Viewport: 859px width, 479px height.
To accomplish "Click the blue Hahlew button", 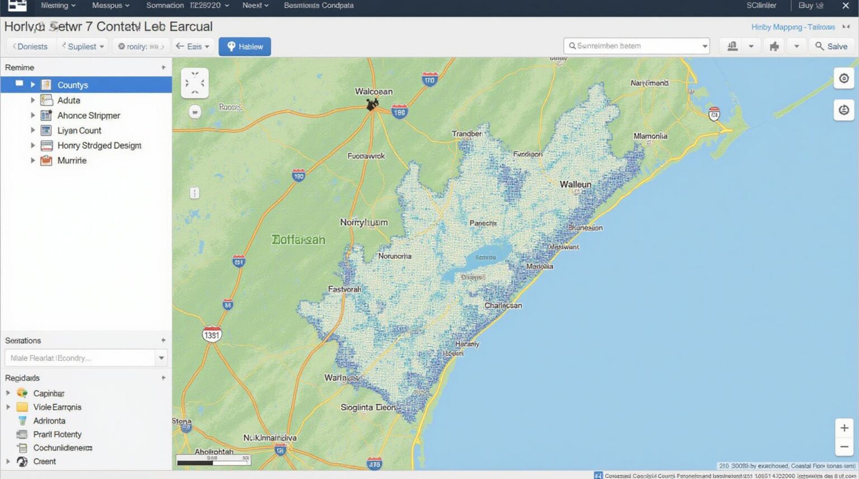I will click(244, 46).
